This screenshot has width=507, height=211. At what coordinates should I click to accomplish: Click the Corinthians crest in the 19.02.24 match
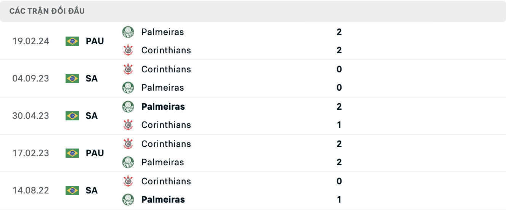click(128, 50)
